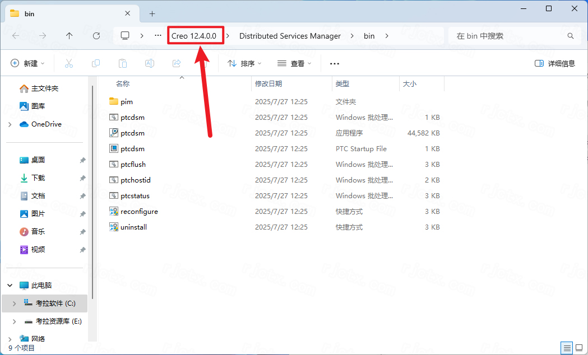588x355 pixels.
Task: Click Creo 12.4.0.0 in address bar
Action: [x=194, y=36]
